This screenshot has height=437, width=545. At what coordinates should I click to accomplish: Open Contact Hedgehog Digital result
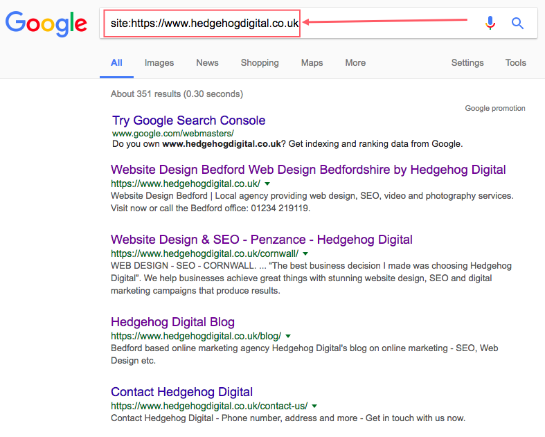[182, 392]
